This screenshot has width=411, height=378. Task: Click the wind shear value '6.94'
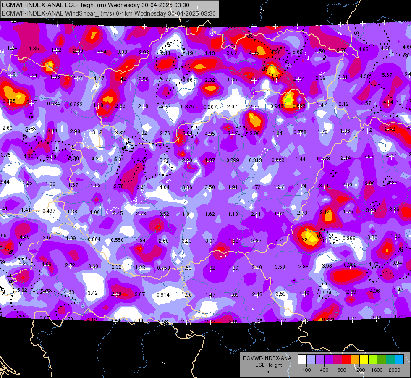(397, 262)
